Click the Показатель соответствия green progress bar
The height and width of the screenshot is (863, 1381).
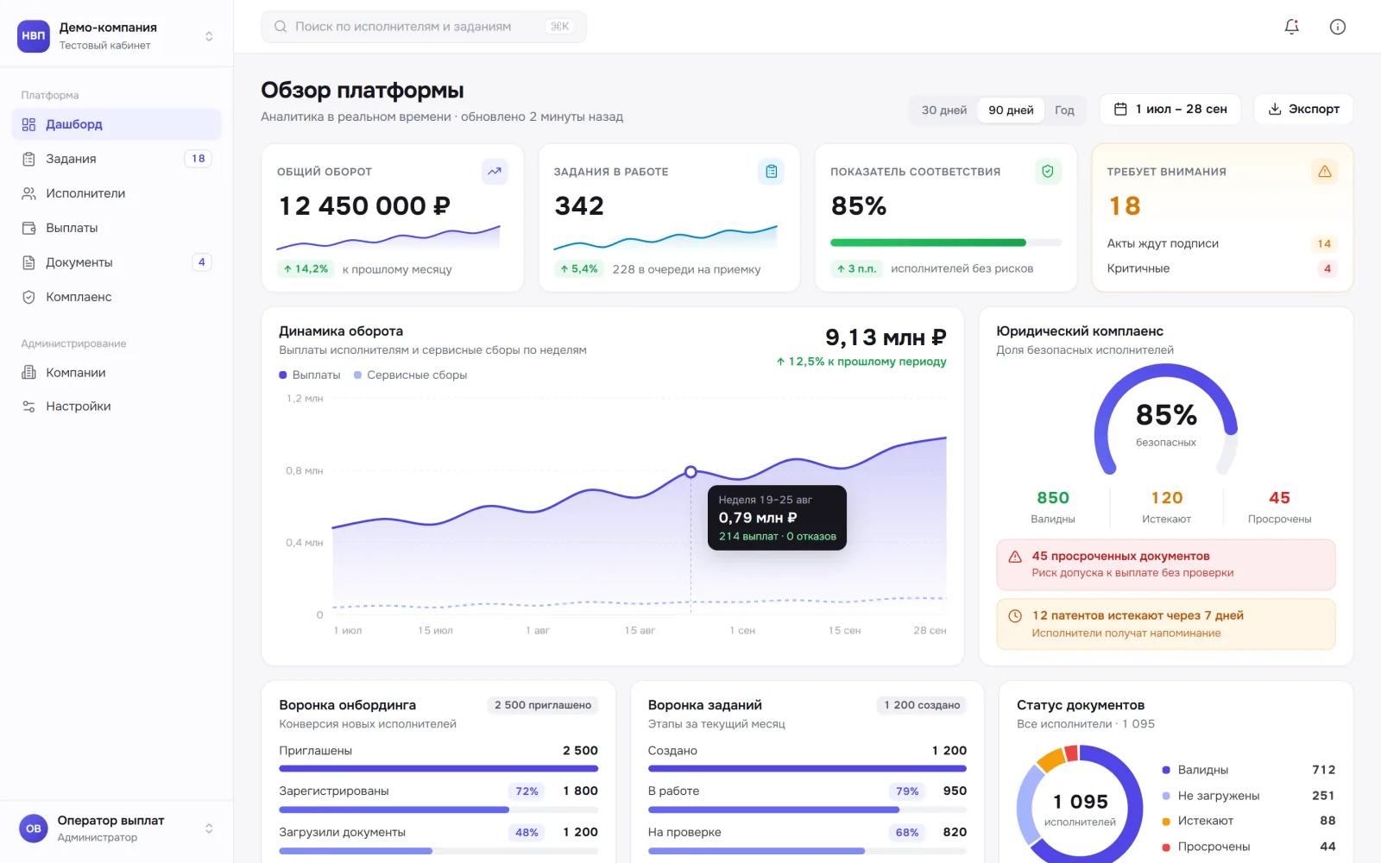coord(946,243)
